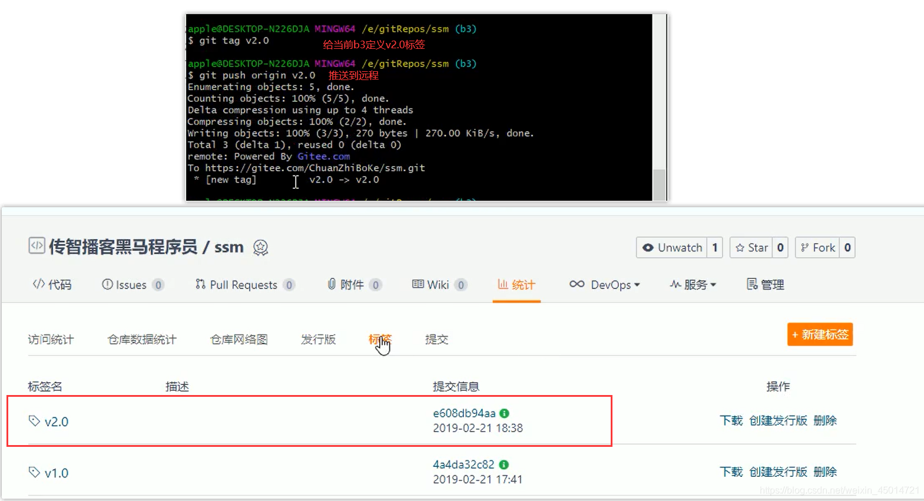Open the 仓库网络图 sub-tab
This screenshot has height=501, width=924.
(239, 340)
